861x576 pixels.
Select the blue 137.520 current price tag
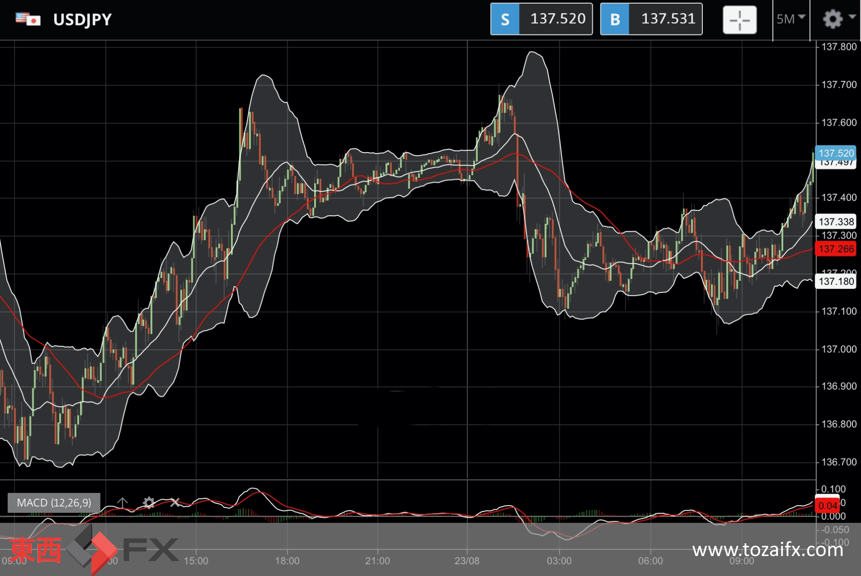point(836,153)
